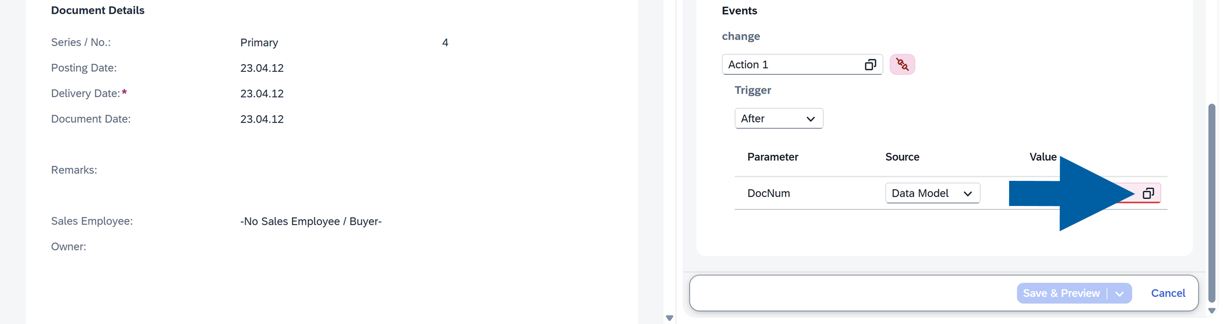Open the Source dropdown set to Data Model

(x=932, y=193)
